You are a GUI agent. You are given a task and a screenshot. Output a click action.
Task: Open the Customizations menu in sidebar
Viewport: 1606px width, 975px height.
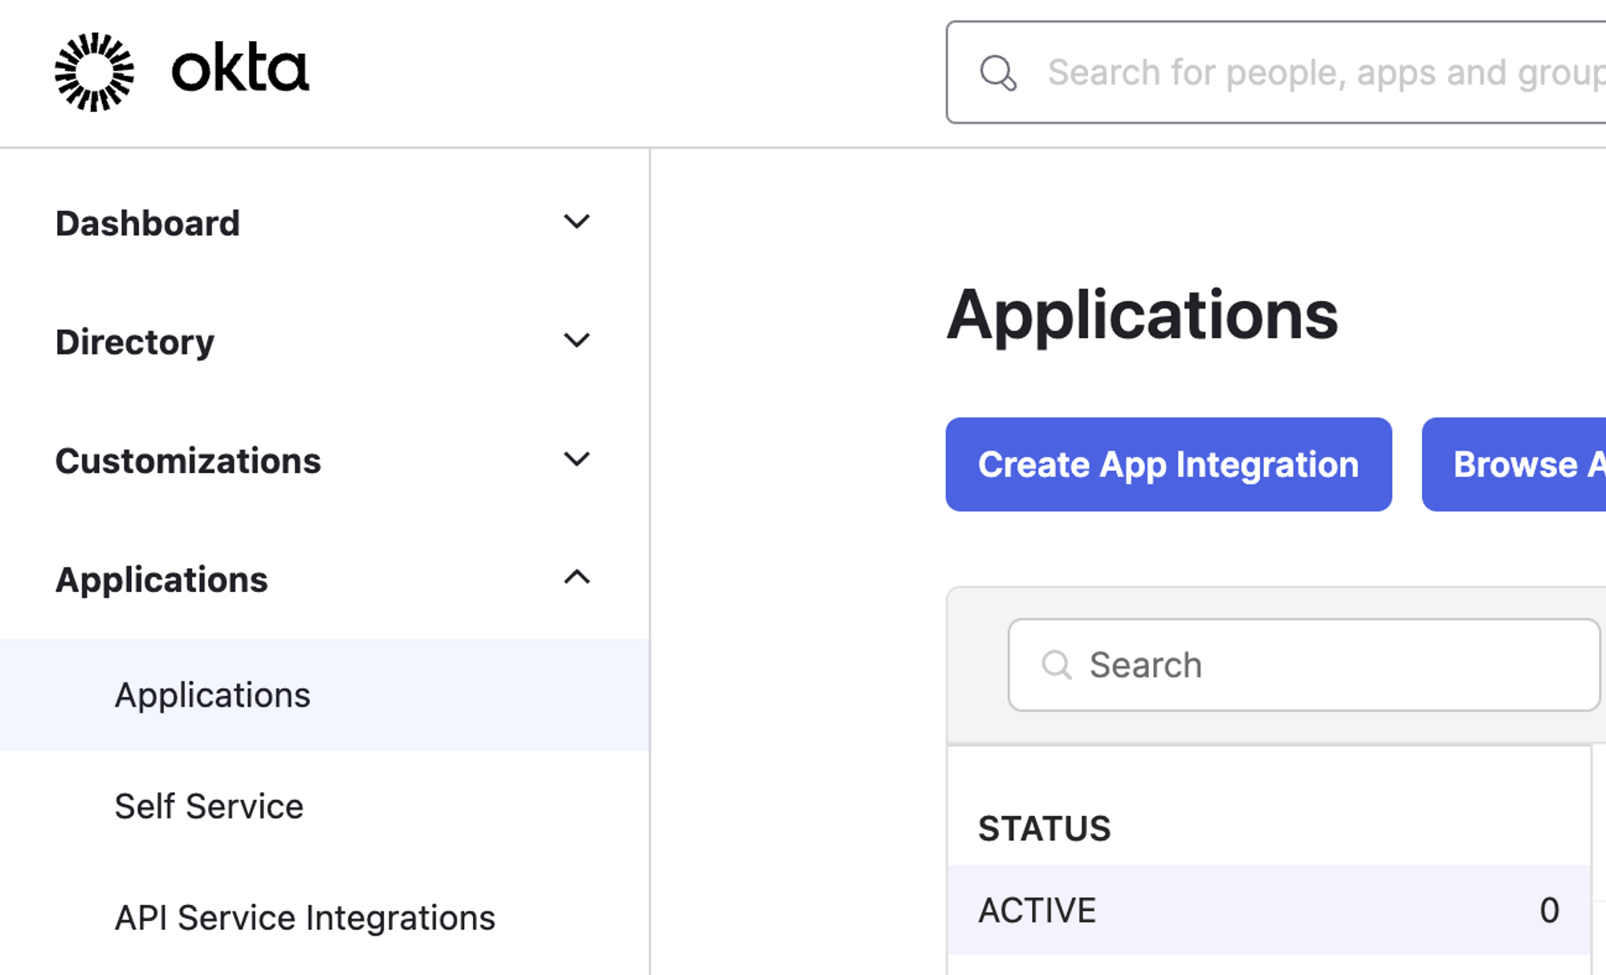[188, 461]
